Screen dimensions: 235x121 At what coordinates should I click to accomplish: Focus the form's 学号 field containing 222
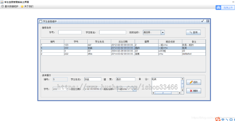pos(60,89)
